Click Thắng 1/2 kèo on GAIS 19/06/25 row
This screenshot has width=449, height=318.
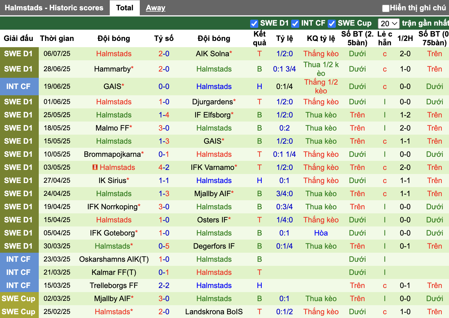(321, 87)
